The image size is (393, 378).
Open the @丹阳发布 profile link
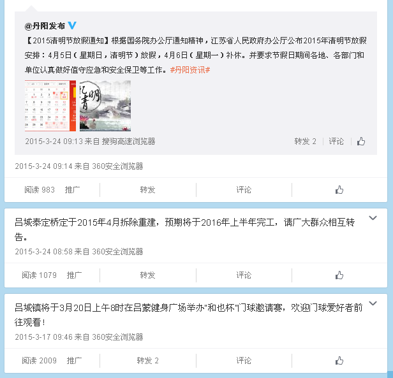coord(45,25)
